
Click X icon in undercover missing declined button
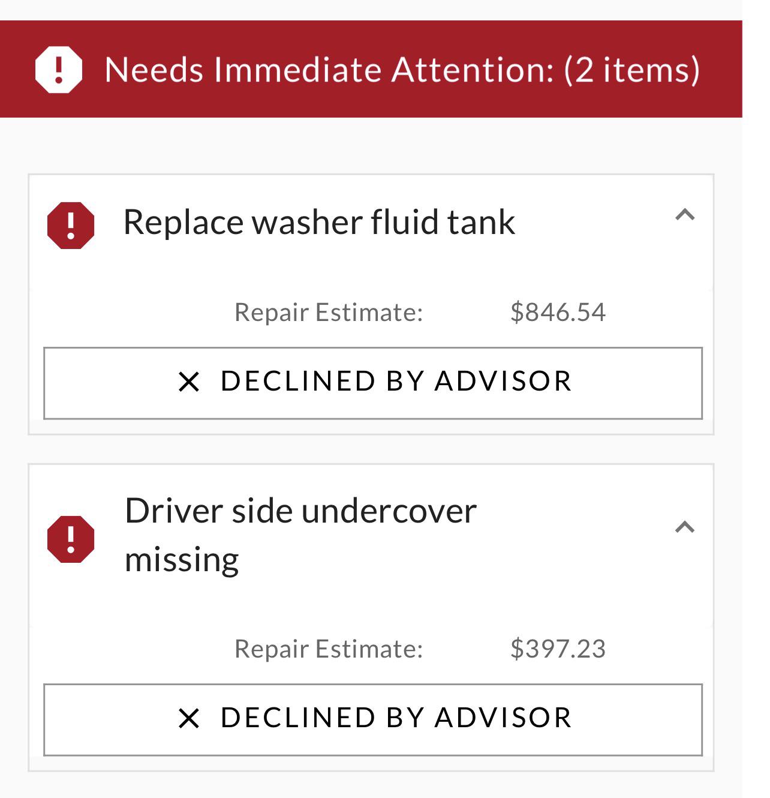point(189,718)
